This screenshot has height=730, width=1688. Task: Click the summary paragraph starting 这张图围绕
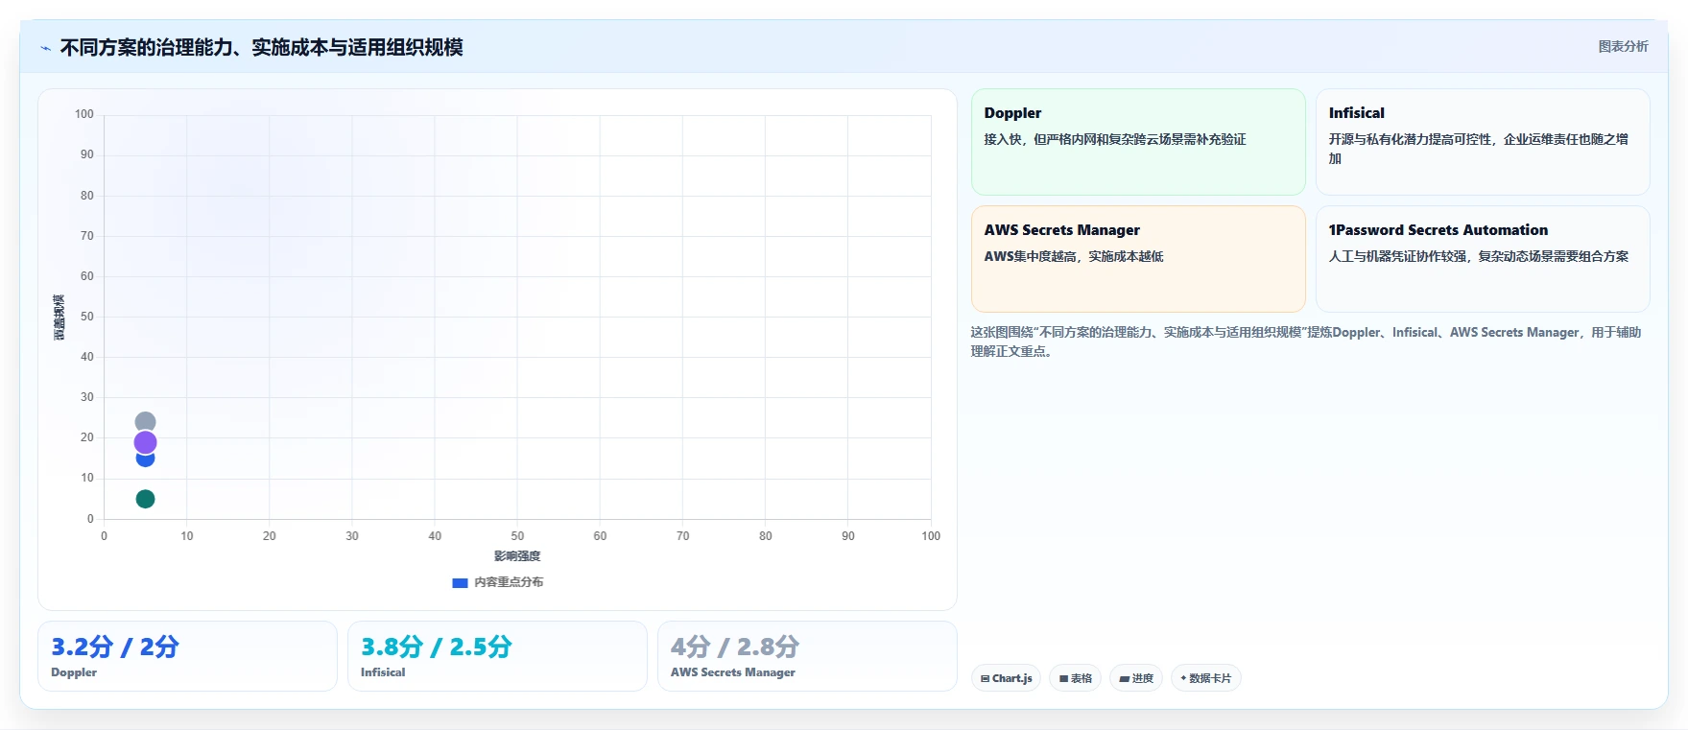tap(1305, 341)
